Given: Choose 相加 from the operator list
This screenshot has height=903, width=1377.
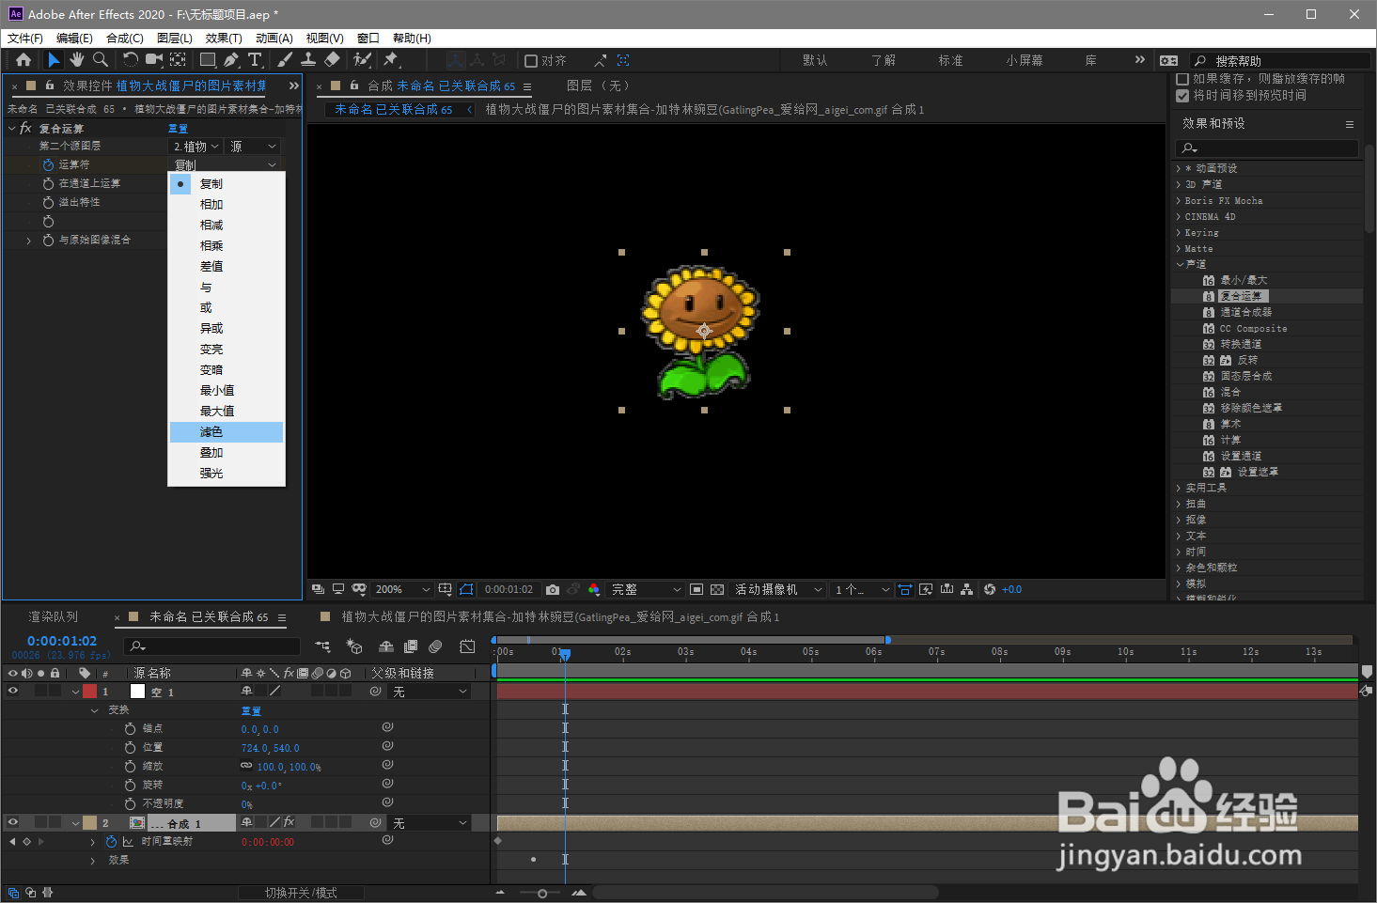Looking at the screenshot, I should pos(227,205).
